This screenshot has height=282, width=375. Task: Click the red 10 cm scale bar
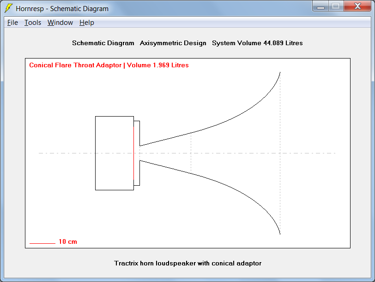click(x=42, y=243)
